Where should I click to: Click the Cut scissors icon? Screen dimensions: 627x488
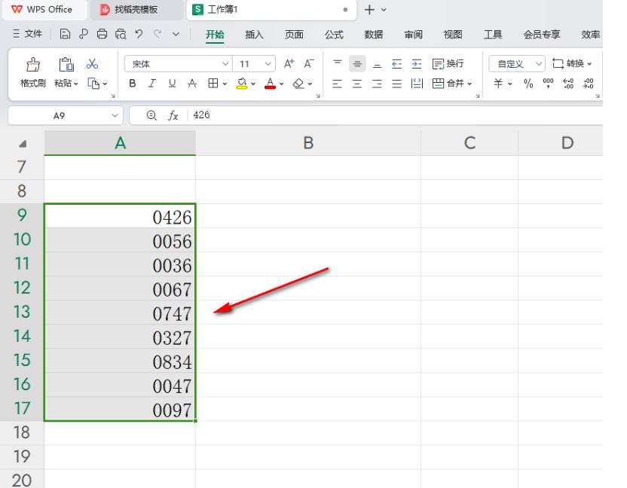tap(92, 63)
